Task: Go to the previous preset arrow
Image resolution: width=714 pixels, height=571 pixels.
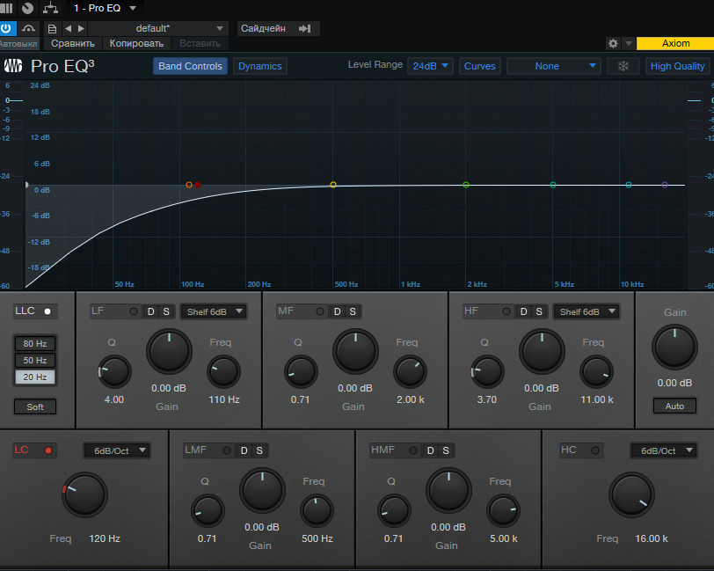Action: click(x=68, y=28)
